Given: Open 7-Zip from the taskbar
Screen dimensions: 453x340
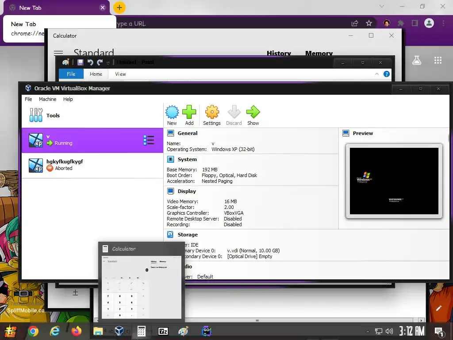Looking at the screenshot, I should 163,331.
